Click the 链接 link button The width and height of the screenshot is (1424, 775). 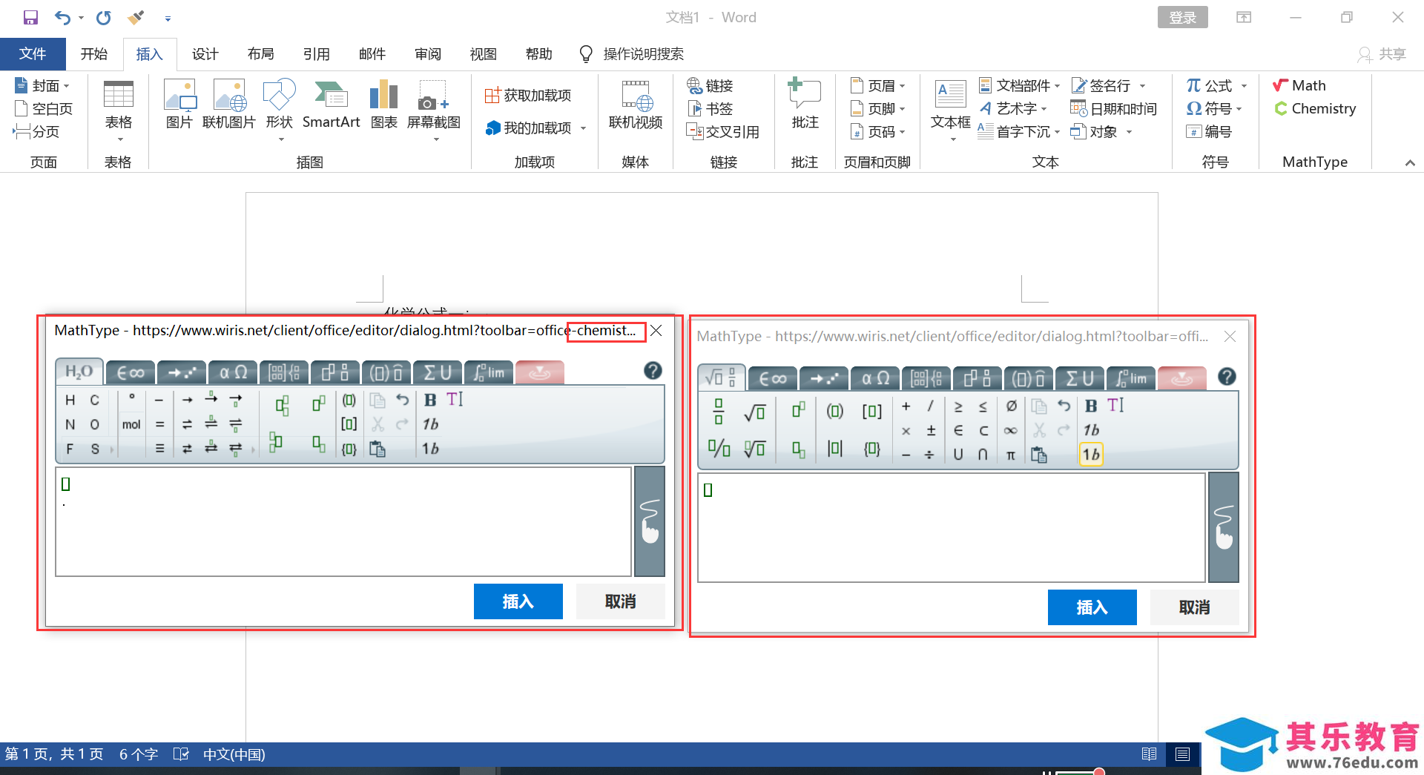pyautogui.click(x=710, y=85)
